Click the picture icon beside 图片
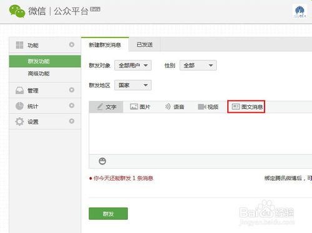 coord(134,107)
